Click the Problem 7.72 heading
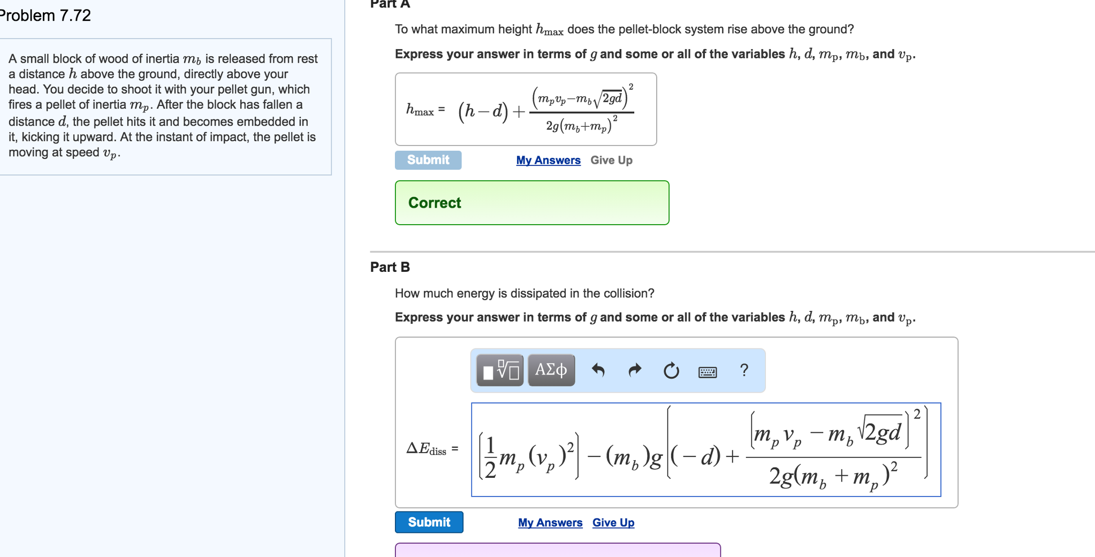The width and height of the screenshot is (1095, 557). pos(45,15)
